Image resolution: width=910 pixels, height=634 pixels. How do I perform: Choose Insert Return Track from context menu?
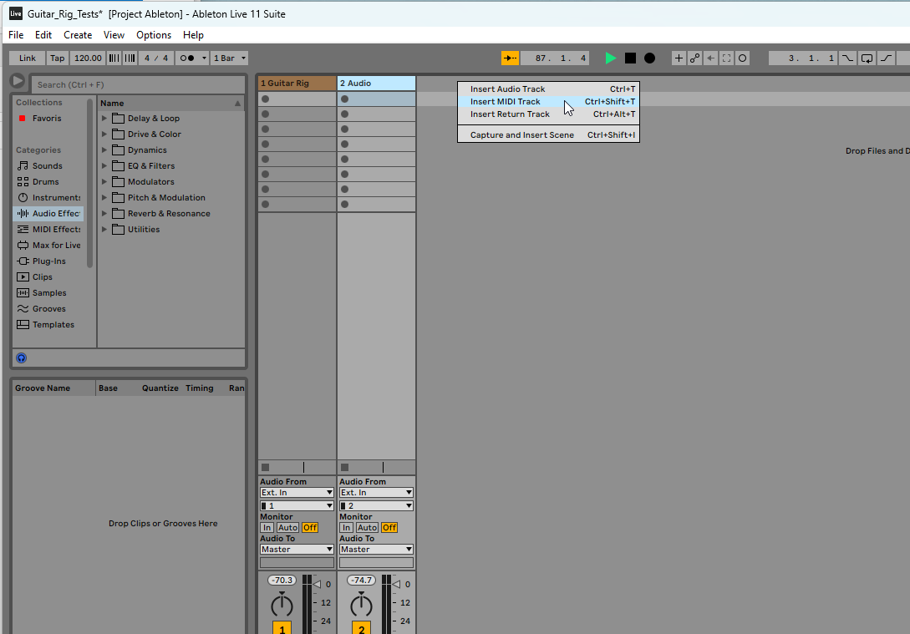click(x=548, y=114)
